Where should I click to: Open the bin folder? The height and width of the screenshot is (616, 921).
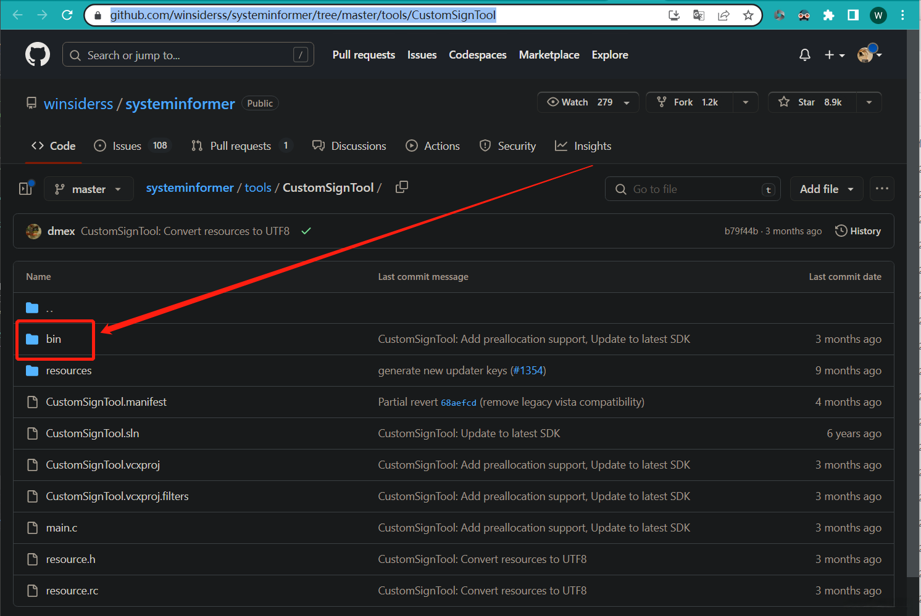tap(54, 339)
